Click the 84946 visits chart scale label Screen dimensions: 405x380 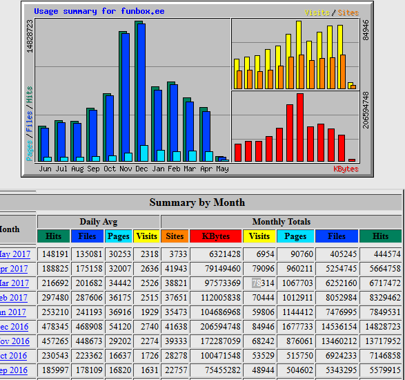click(x=366, y=30)
